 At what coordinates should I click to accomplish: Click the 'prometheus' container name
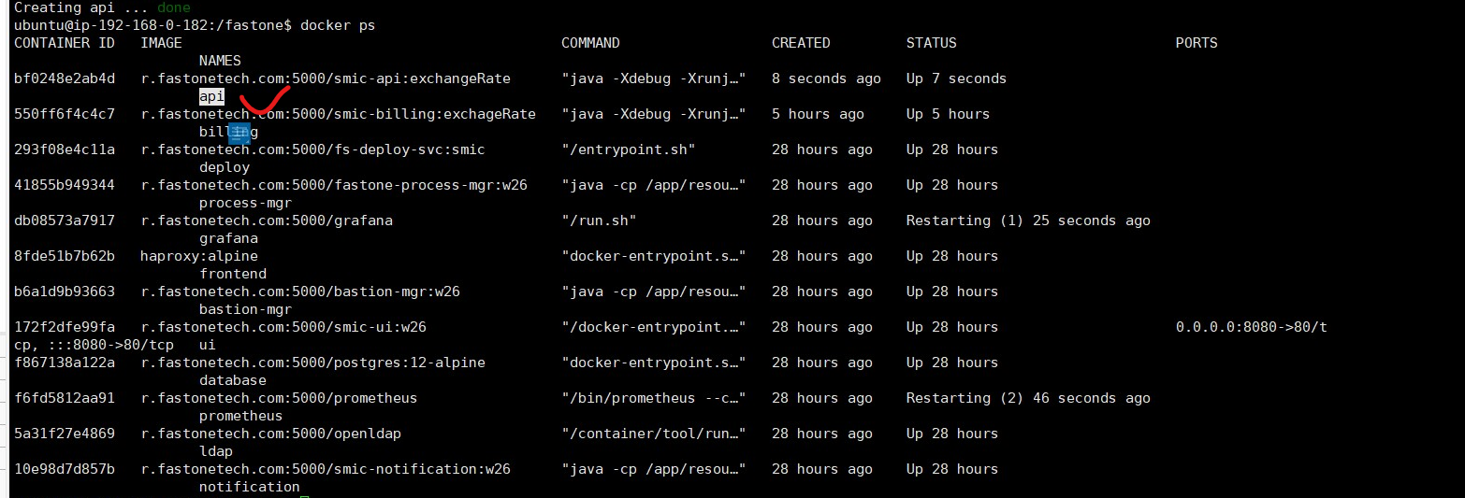pyautogui.click(x=241, y=416)
